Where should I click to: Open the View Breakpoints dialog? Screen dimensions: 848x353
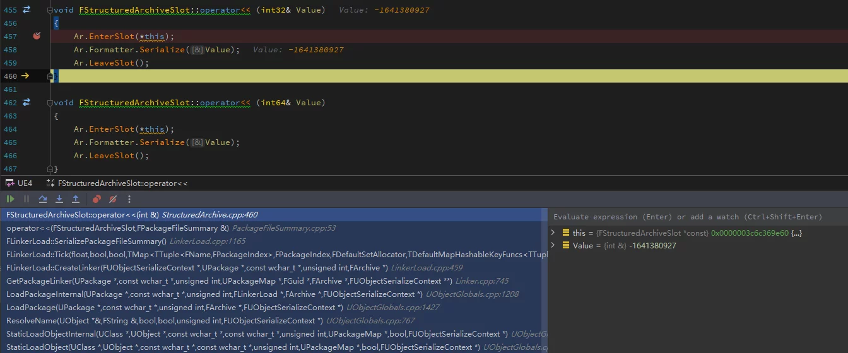[97, 199]
